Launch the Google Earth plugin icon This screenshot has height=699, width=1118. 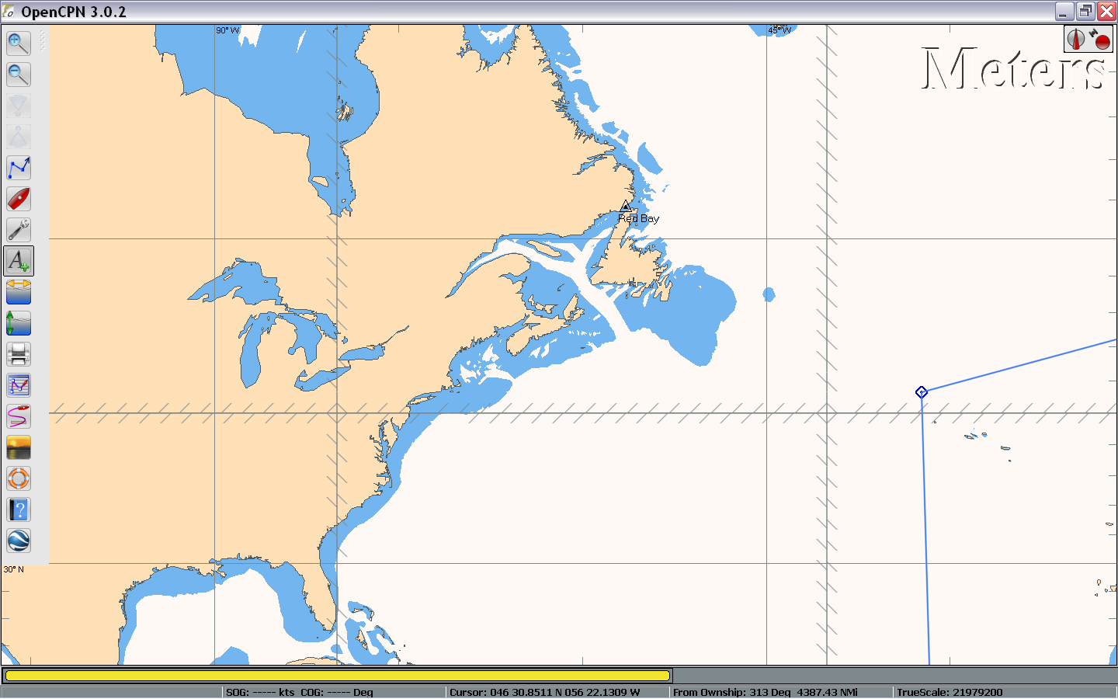(19, 541)
